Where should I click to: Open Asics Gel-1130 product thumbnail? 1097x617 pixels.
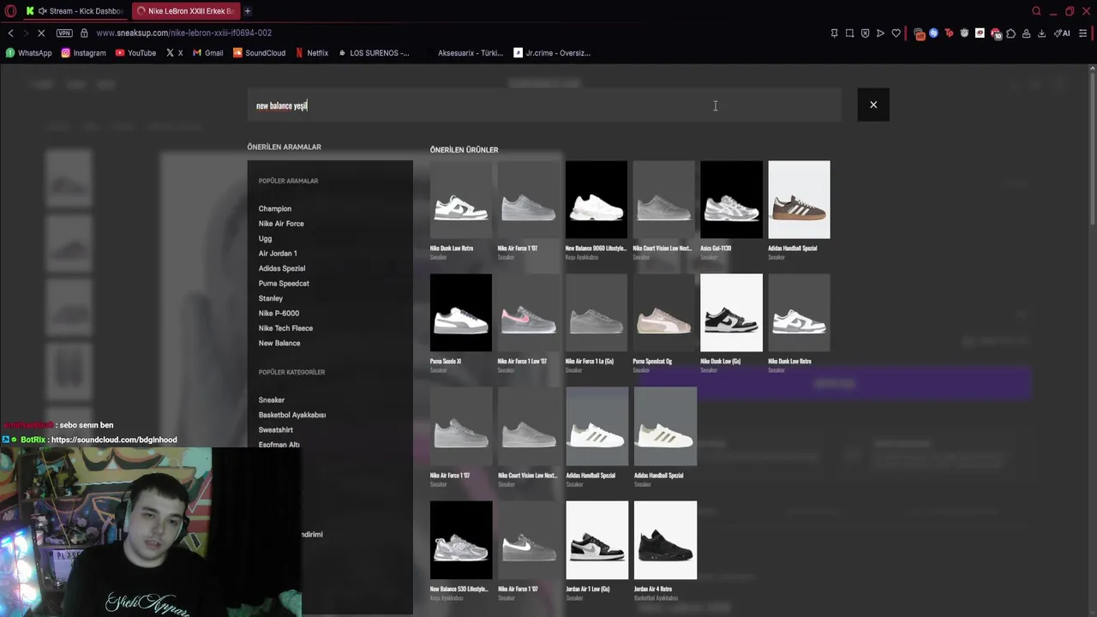[731, 200]
